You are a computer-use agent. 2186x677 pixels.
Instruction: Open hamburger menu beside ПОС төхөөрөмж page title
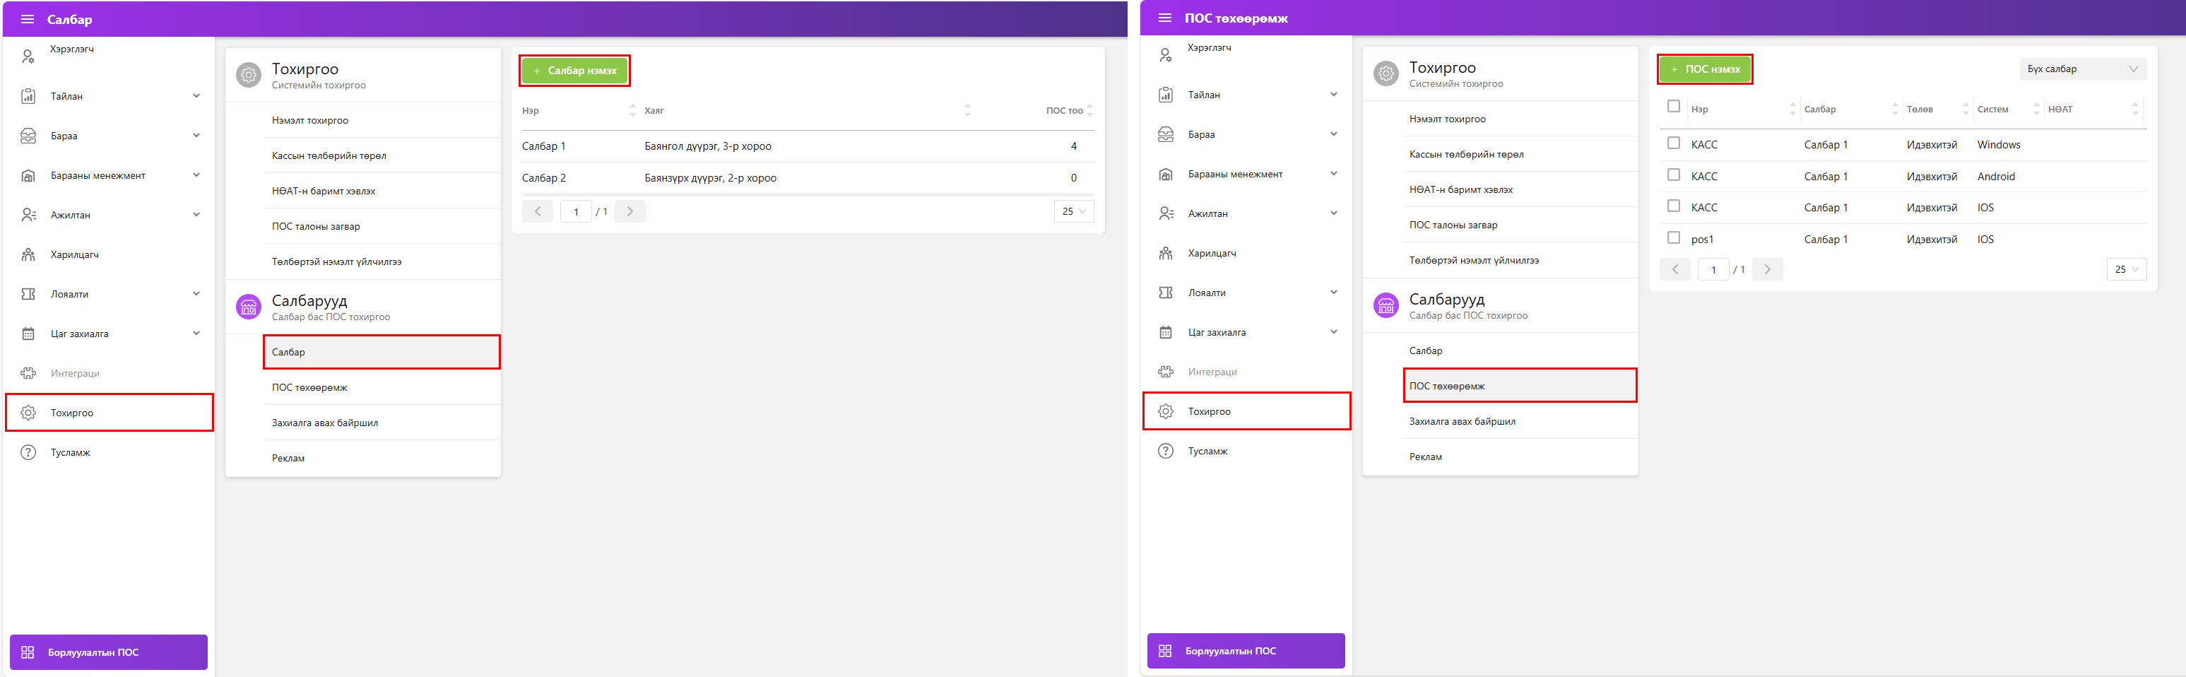[1164, 18]
